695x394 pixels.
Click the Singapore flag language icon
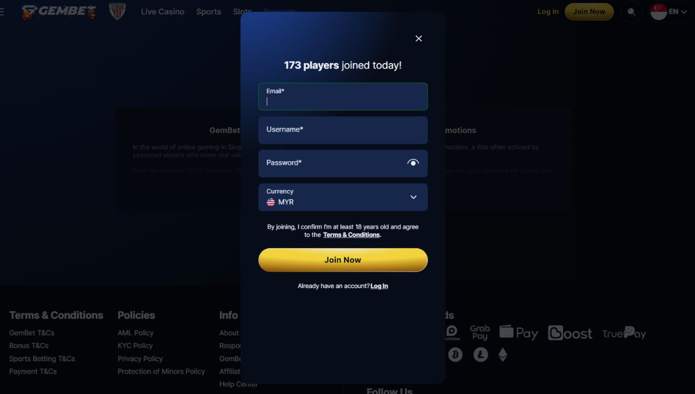[x=659, y=12]
